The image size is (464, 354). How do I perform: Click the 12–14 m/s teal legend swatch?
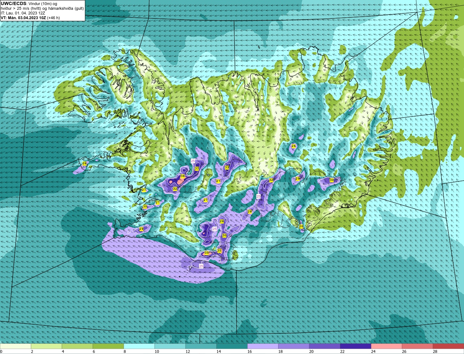point(201,346)
